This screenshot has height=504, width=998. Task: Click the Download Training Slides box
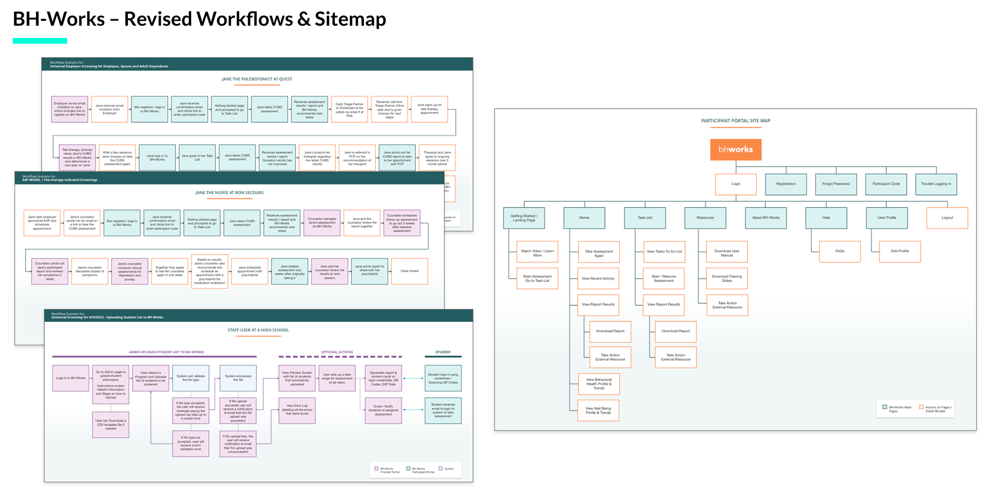727,279
